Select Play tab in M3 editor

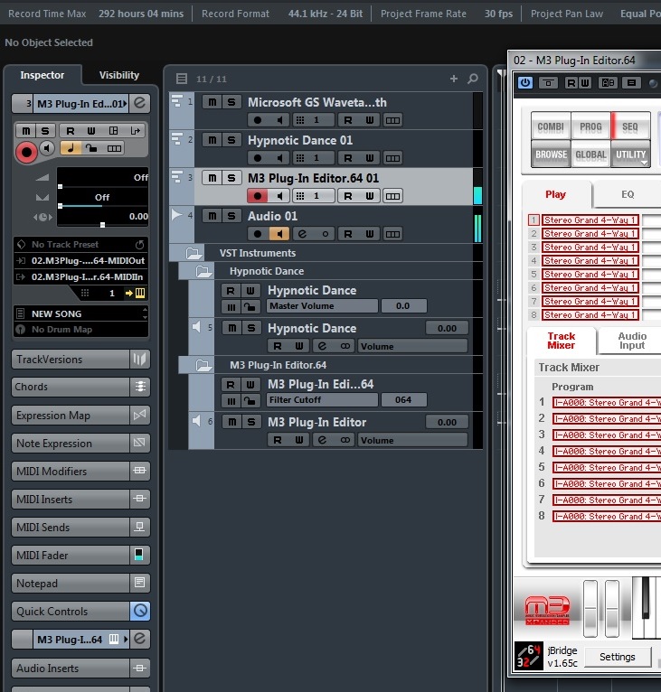pyautogui.click(x=555, y=194)
